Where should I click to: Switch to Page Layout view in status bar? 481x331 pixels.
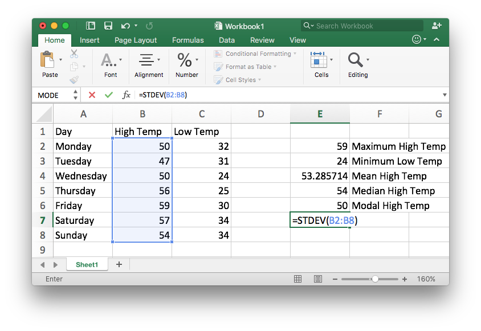(x=317, y=279)
